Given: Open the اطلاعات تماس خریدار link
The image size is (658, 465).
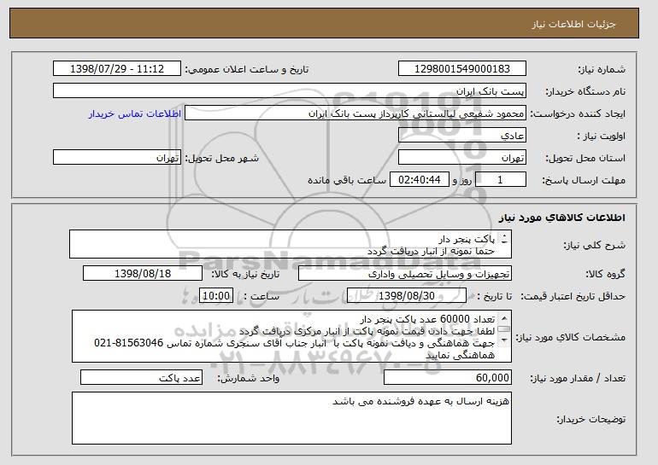Looking at the screenshot, I should pos(135,113).
